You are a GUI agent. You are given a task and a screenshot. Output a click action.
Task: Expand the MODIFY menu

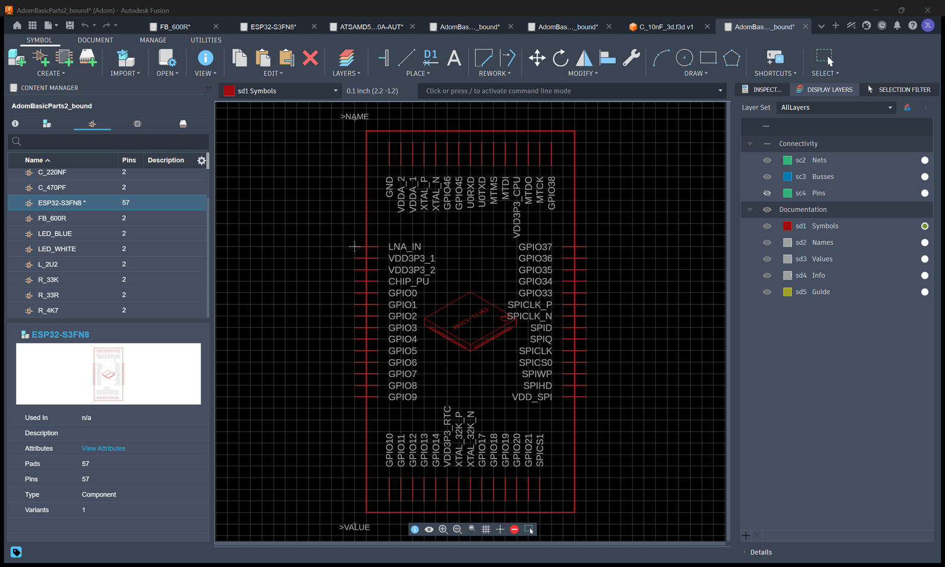pos(583,74)
